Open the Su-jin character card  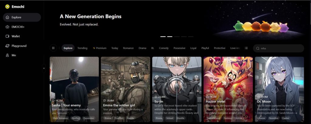click(177, 89)
